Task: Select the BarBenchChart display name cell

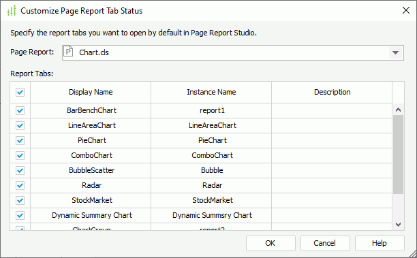Action: pos(91,110)
